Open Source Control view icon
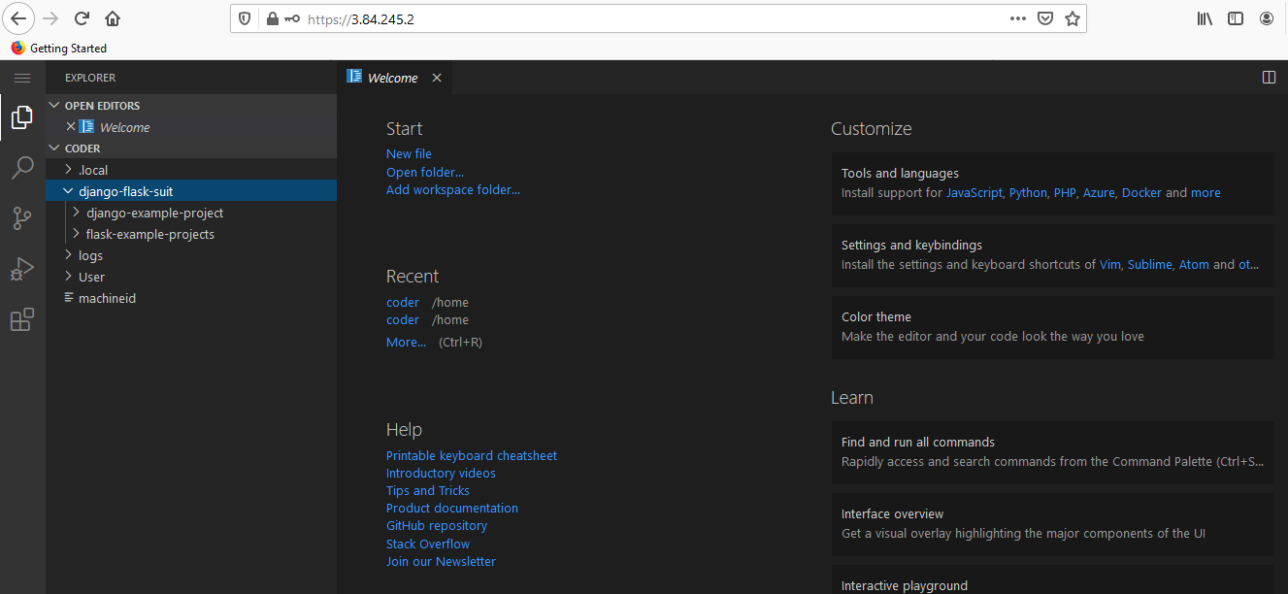 (21, 218)
